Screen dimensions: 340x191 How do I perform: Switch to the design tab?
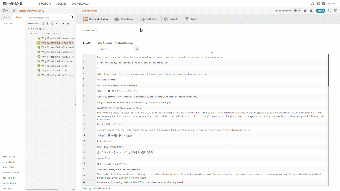click(19, 17)
